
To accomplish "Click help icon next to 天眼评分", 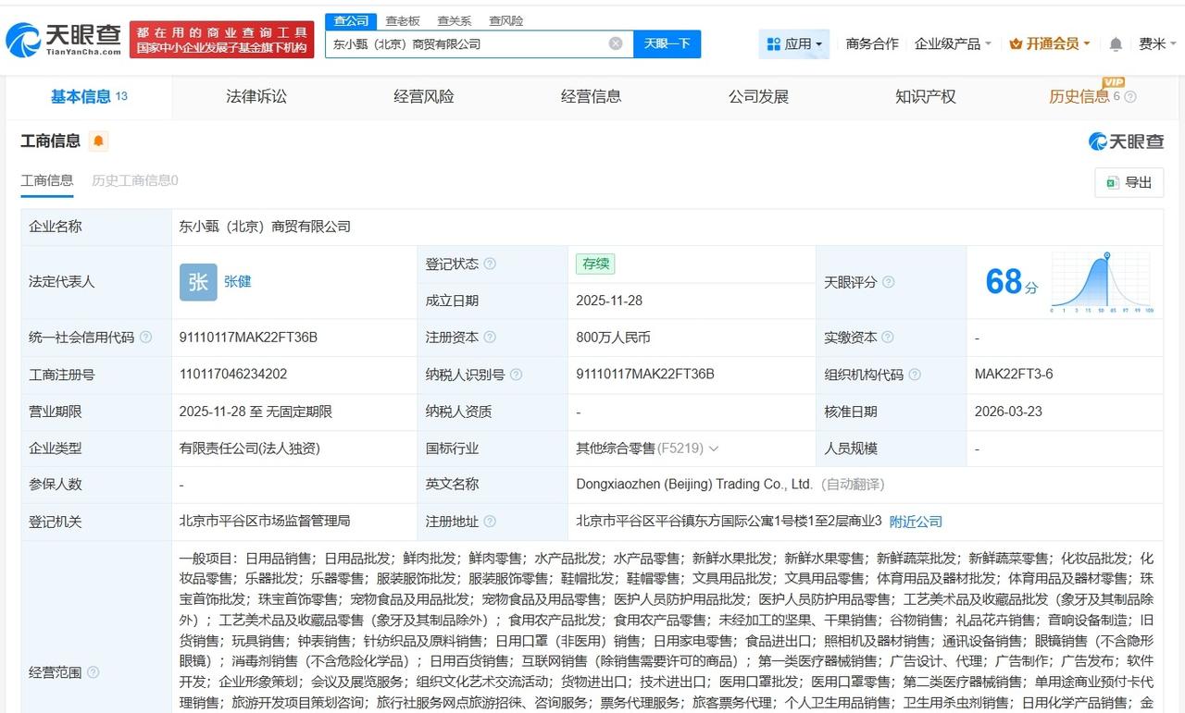I will (x=889, y=282).
